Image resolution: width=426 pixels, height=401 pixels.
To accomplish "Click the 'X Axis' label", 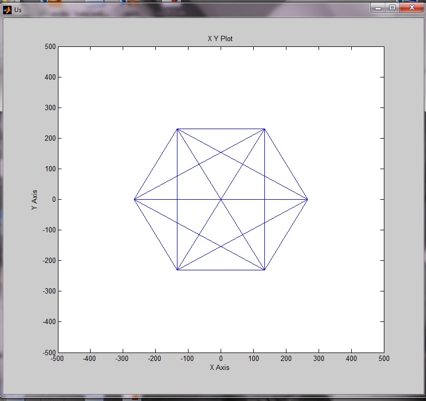I will 221,367.
